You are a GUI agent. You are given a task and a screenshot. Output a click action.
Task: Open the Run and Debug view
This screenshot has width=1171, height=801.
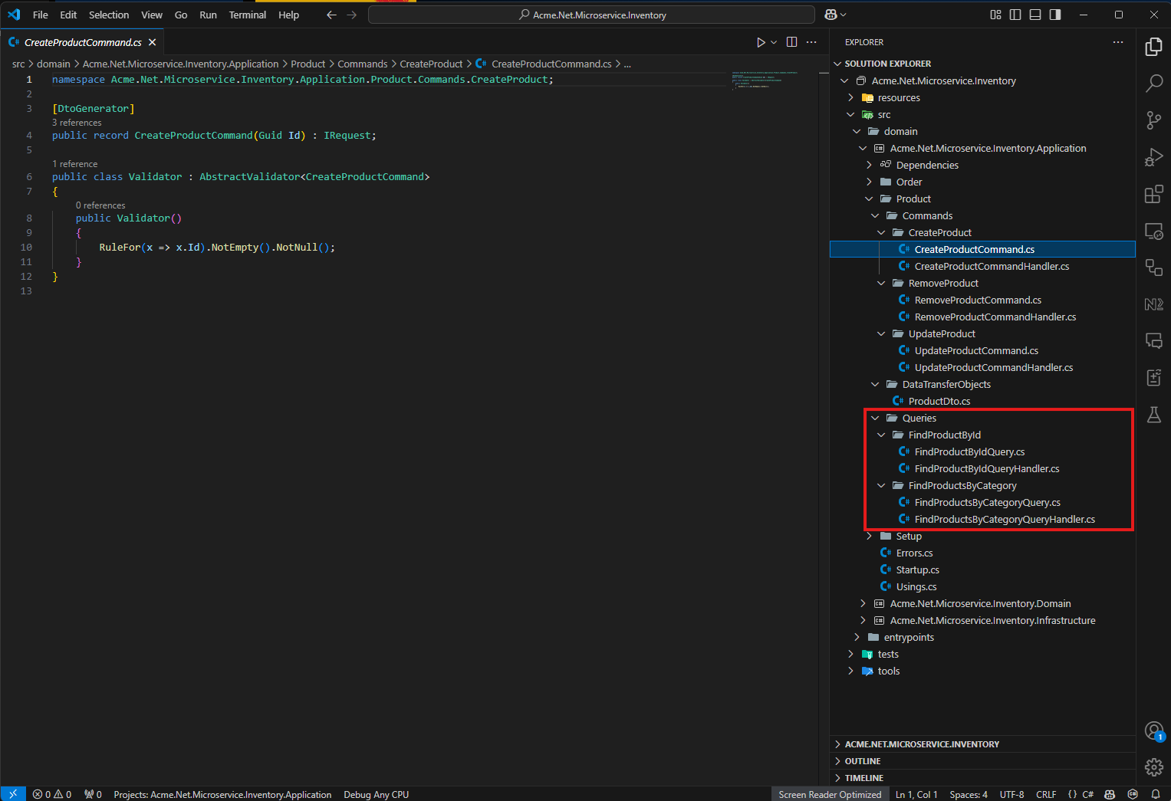click(x=1153, y=157)
